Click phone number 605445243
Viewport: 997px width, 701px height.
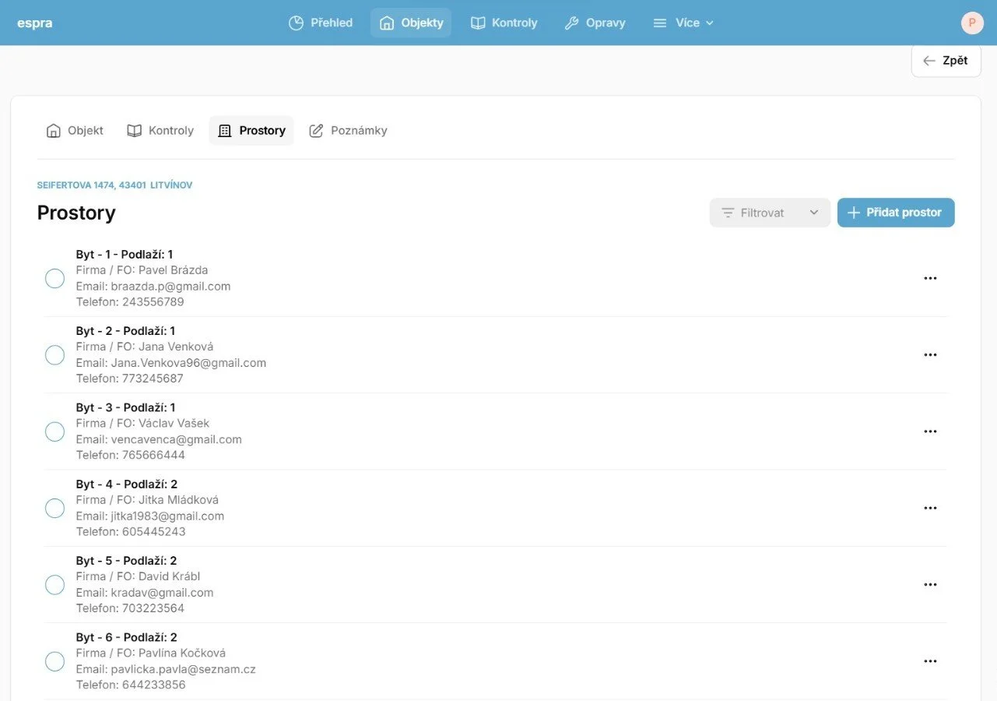point(154,532)
